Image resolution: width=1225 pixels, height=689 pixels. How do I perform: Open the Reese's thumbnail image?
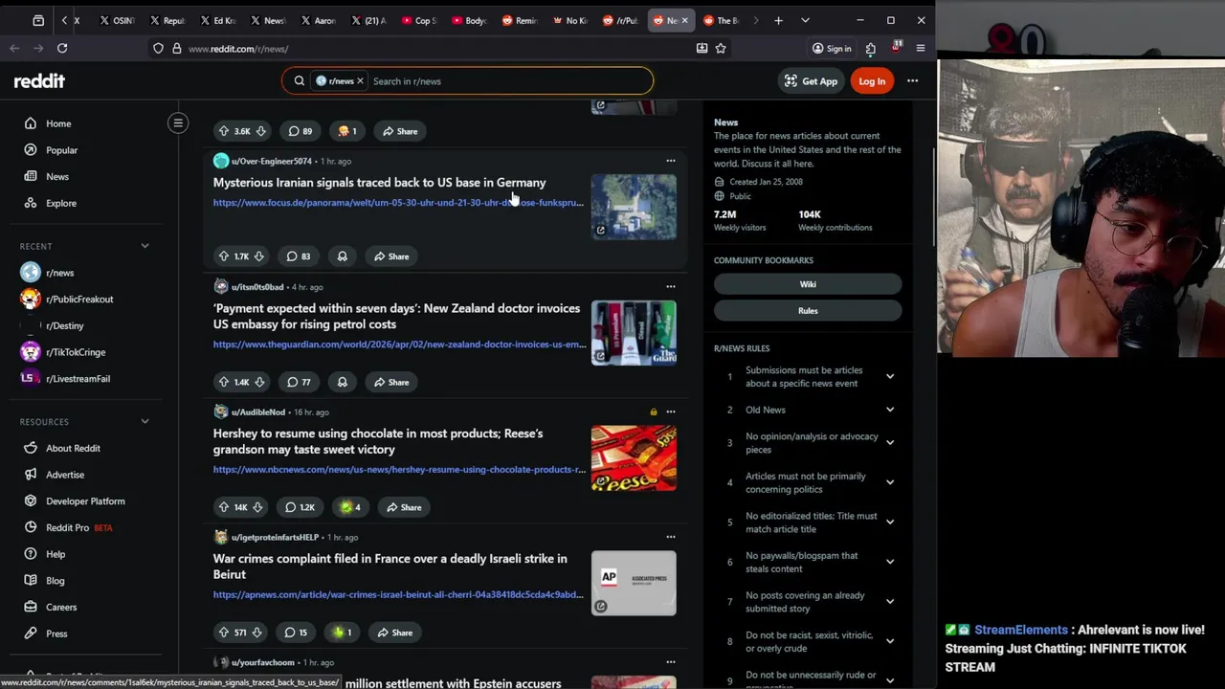pyautogui.click(x=634, y=458)
